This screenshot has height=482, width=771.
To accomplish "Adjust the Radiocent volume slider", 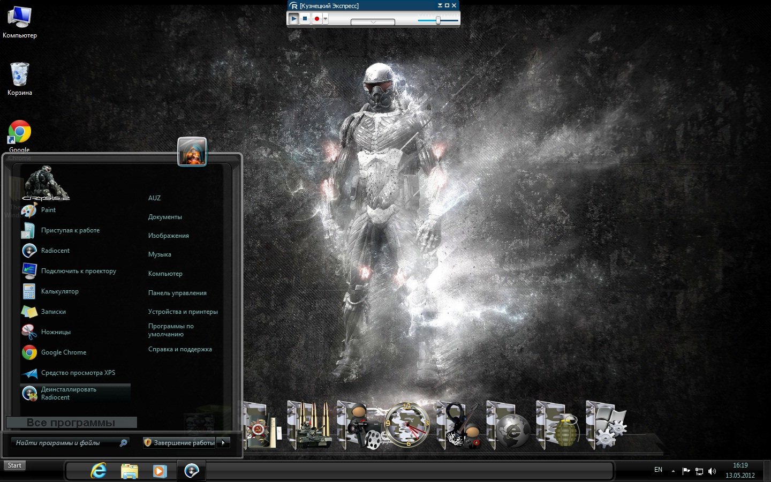I will (438, 20).
